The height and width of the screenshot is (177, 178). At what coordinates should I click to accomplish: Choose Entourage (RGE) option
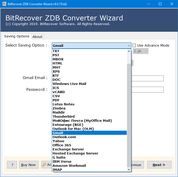click(89, 125)
